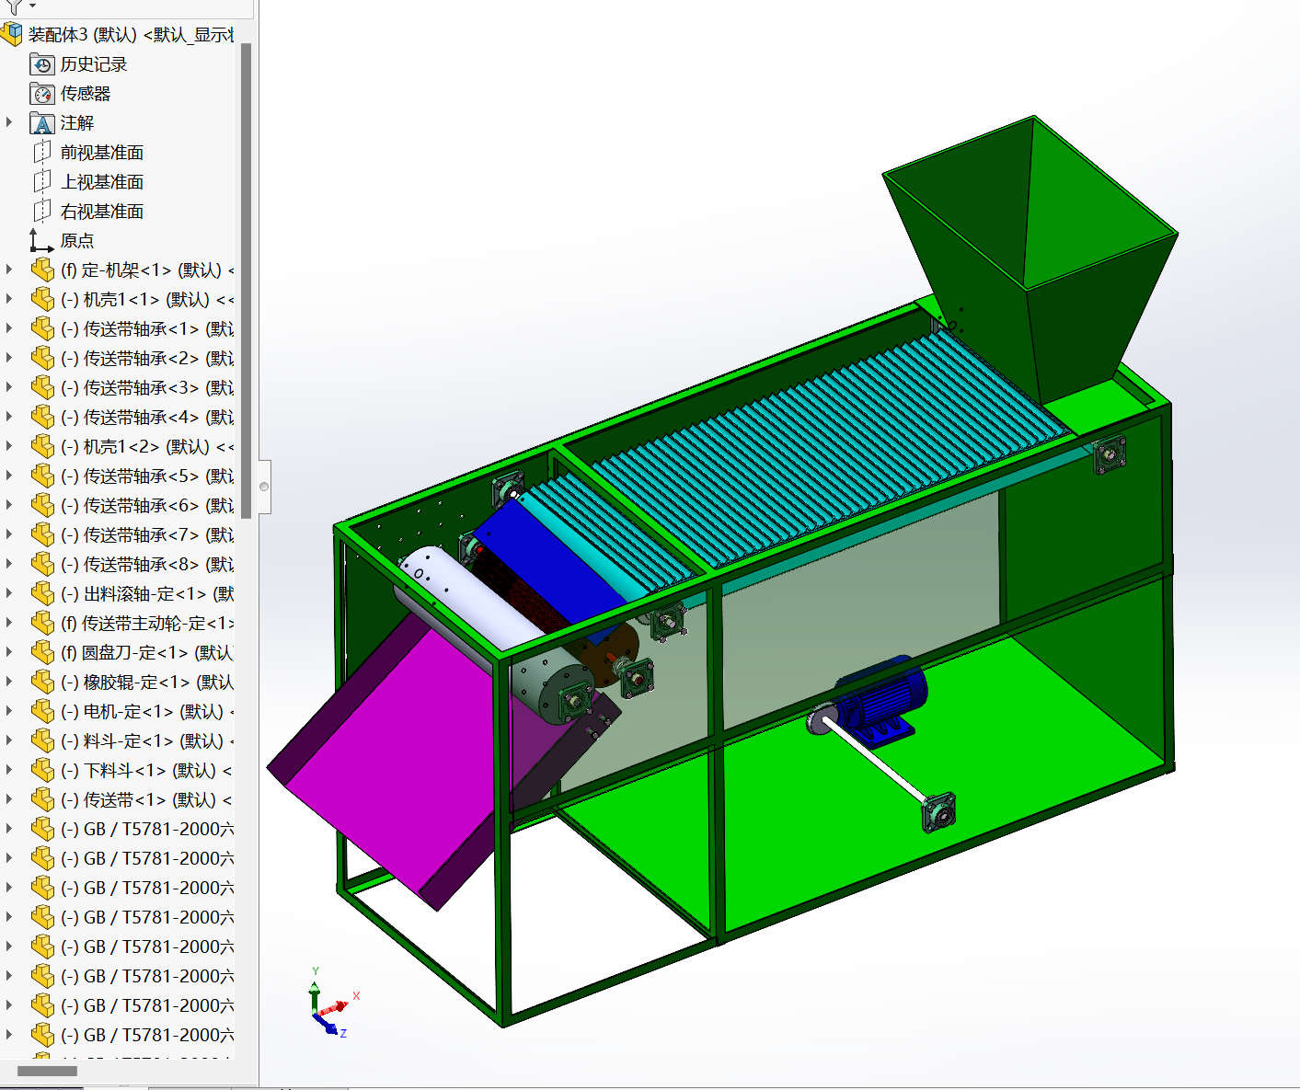Expand the (f) 圆盘刀-定<1> component
The width and height of the screenshot is (1300, 1090).
click(10, 652)
